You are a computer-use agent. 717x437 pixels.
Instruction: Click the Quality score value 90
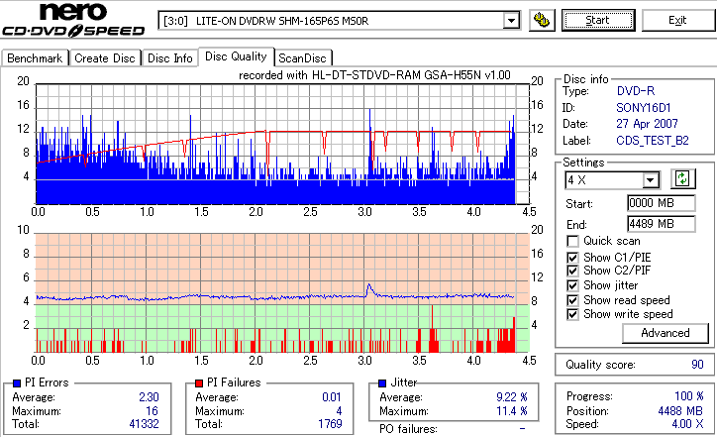pos(697,365)
